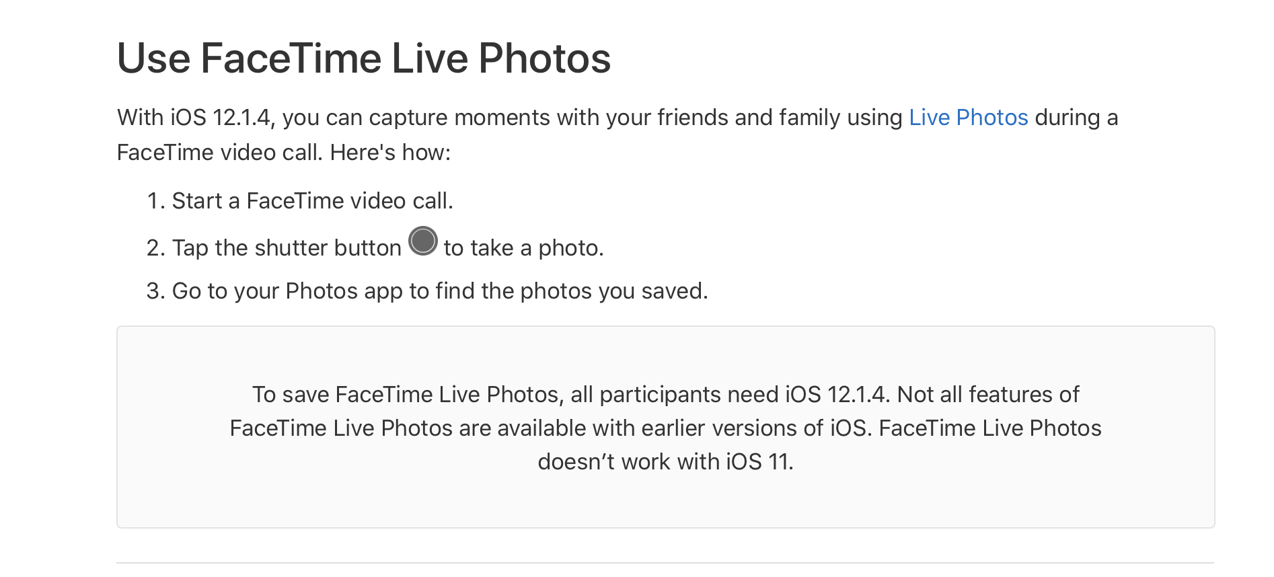This screenshot has width=1274, height=577.
Task: Select the 'Go to your Photos app' step
Action: pyautogui.click(x=440, y=291)
